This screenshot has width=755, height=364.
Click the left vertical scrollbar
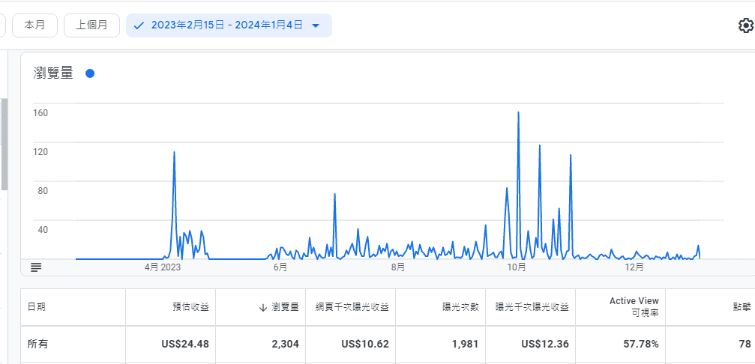click(x=4, y=144)
